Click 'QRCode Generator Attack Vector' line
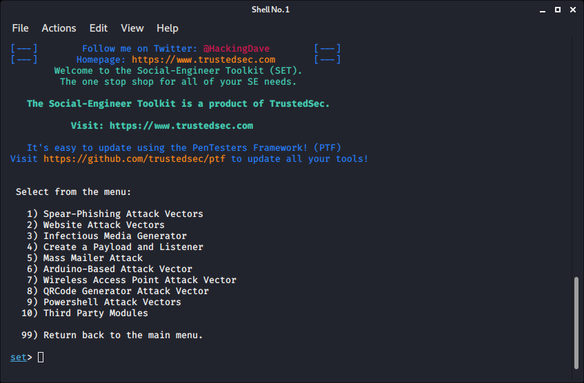 118,291
